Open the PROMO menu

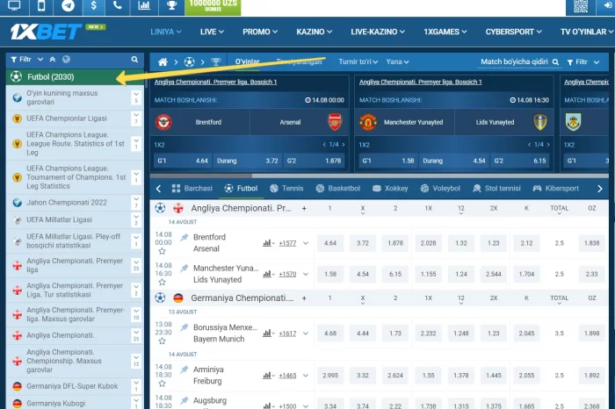[x=260, y=32]
